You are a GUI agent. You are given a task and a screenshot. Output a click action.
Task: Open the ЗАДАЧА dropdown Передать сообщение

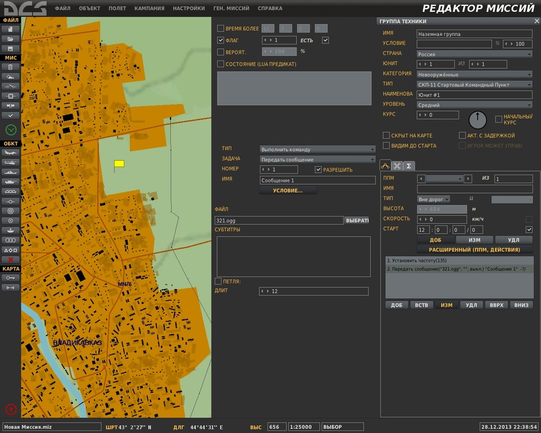(318, 160)
